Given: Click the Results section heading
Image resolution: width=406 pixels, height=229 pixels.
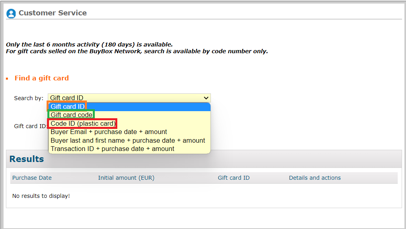Looking at the screenshot, I should point(26,159).
